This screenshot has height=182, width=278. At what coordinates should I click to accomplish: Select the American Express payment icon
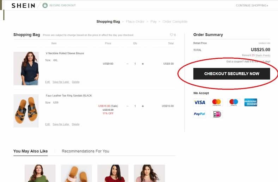tap(250, 102)
